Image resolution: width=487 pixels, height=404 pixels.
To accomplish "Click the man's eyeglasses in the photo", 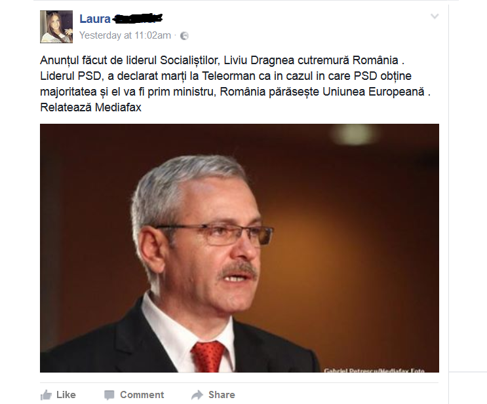I will (214, 234).
